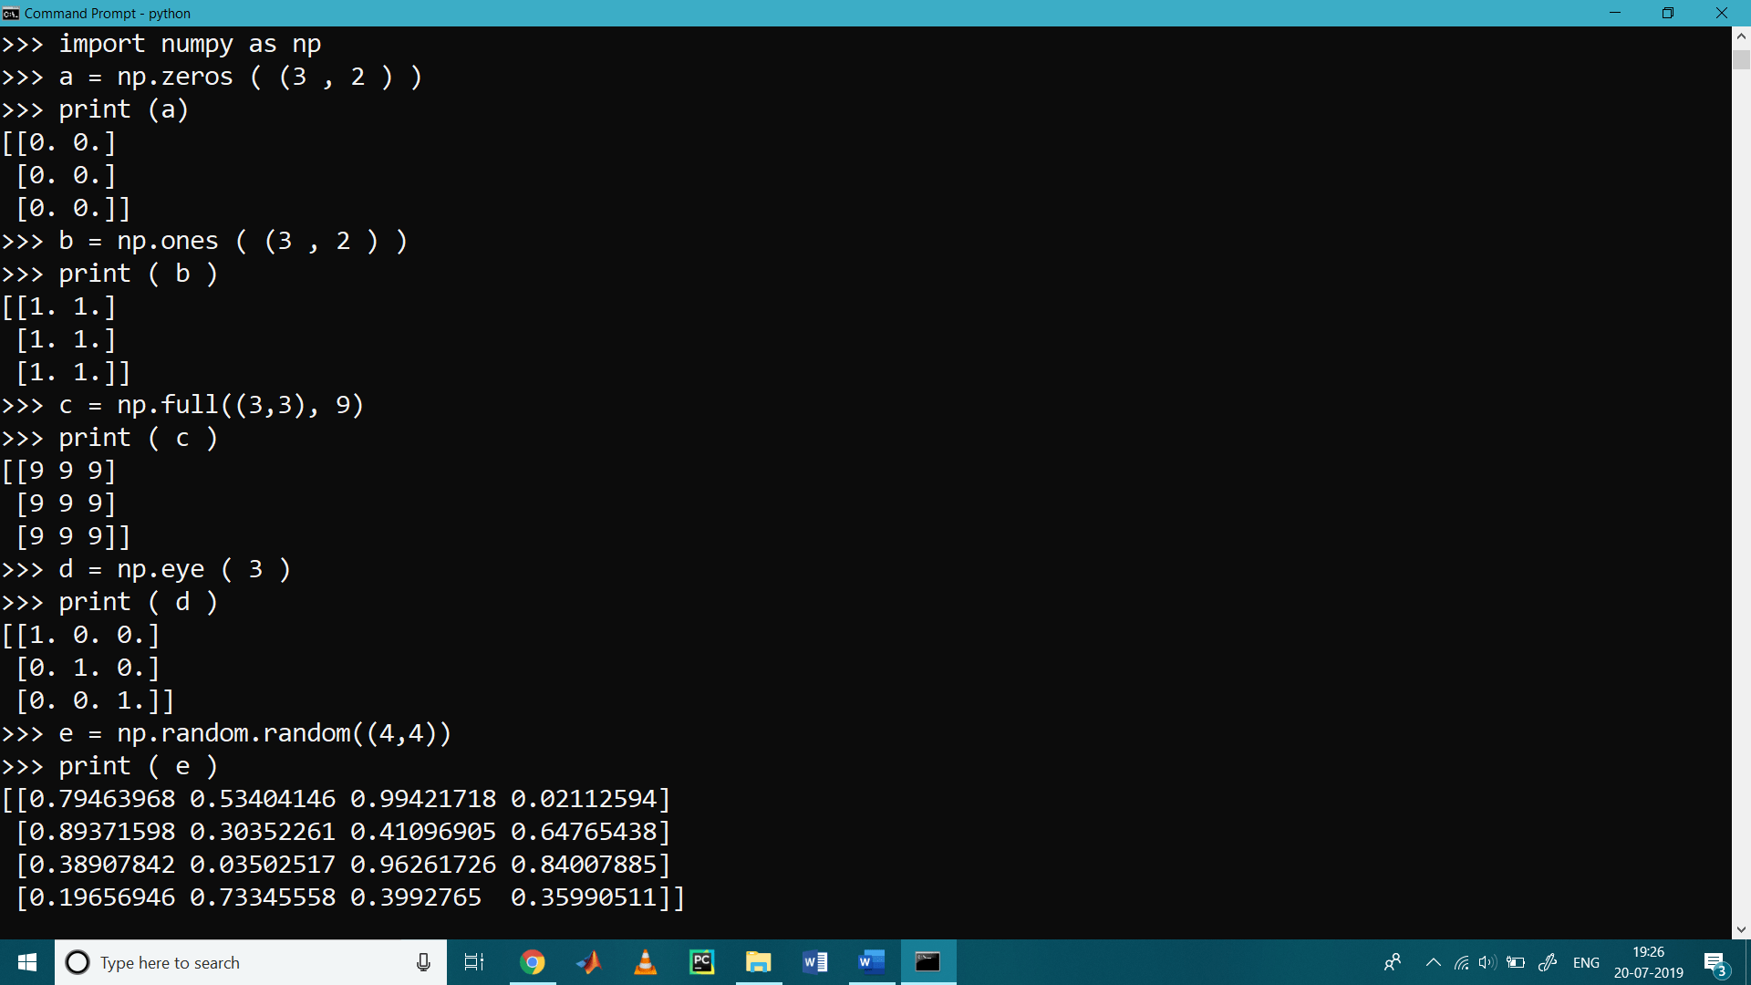Expand hidden system tray icons

1432,962
